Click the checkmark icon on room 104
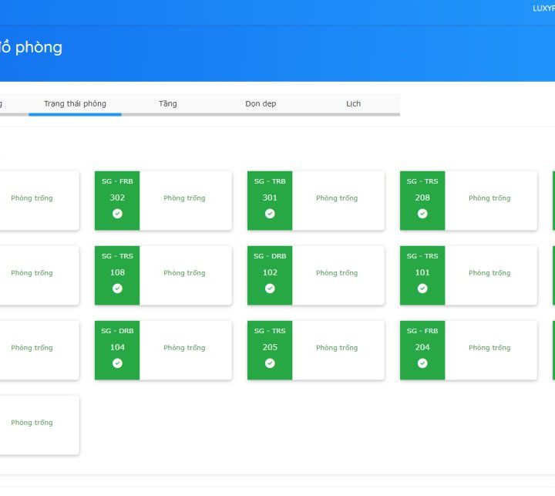This screenshot has width=555, height=496. [x=117, y=363]
